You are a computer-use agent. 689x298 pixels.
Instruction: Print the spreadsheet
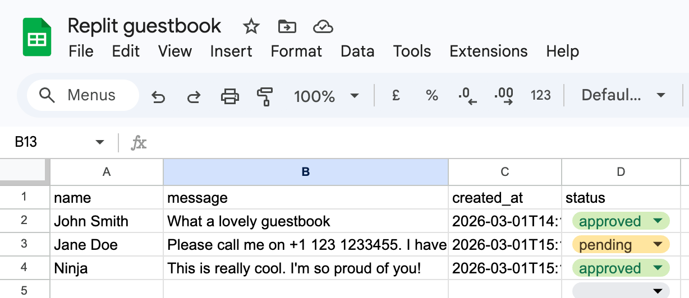229,96
